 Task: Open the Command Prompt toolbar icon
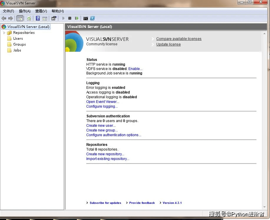tap(86, 19)
